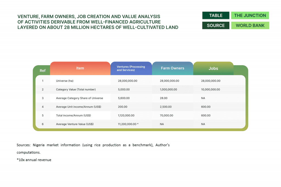Select the Ref column header
The image size is (281, 187).
[43, 70]
